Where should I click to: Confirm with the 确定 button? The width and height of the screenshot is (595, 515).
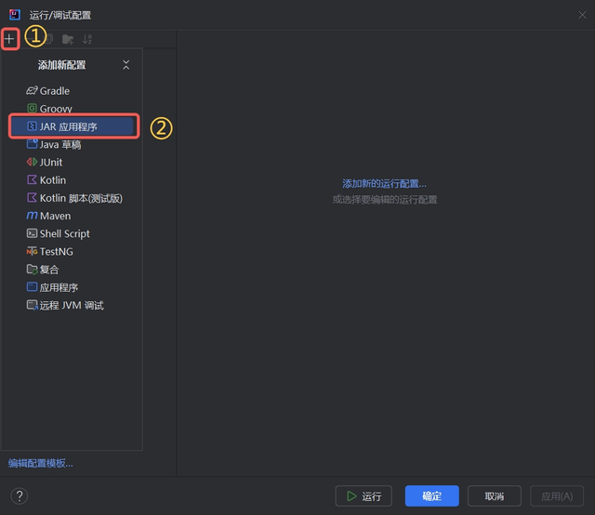(x=431, y=495)
